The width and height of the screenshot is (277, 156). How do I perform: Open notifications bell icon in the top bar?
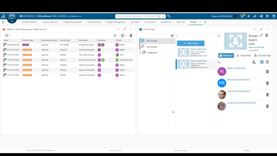(x=242, y=16)
